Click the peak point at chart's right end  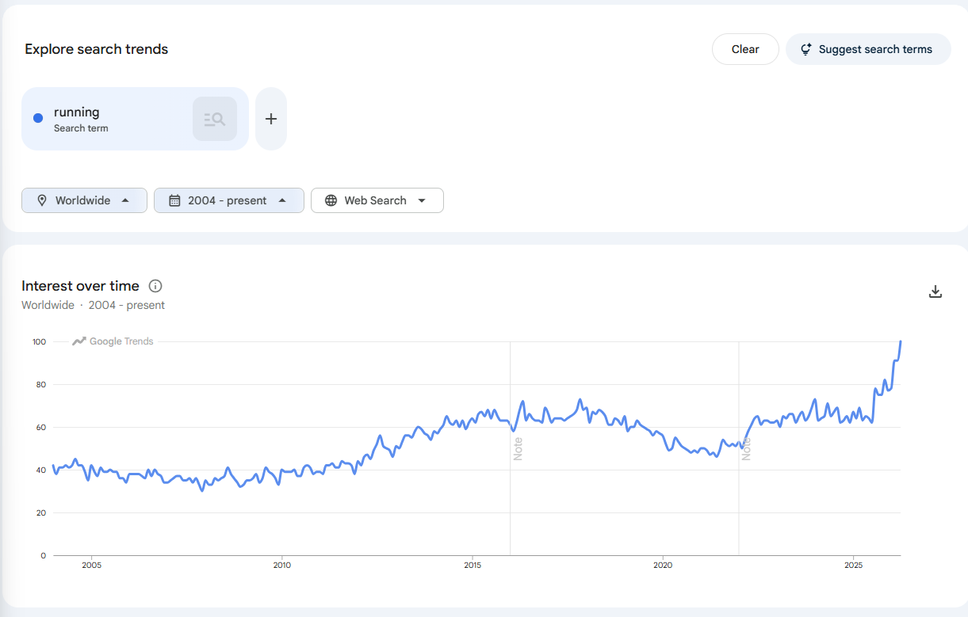[x=901, y=341]
